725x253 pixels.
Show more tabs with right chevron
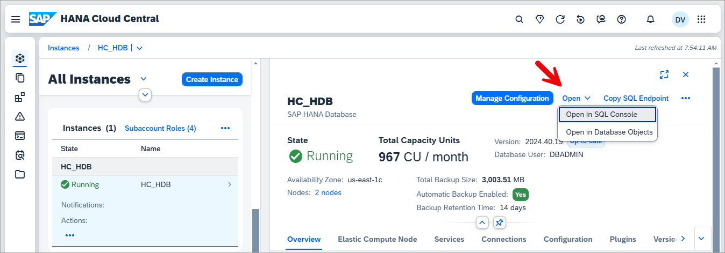pos(683,239)
